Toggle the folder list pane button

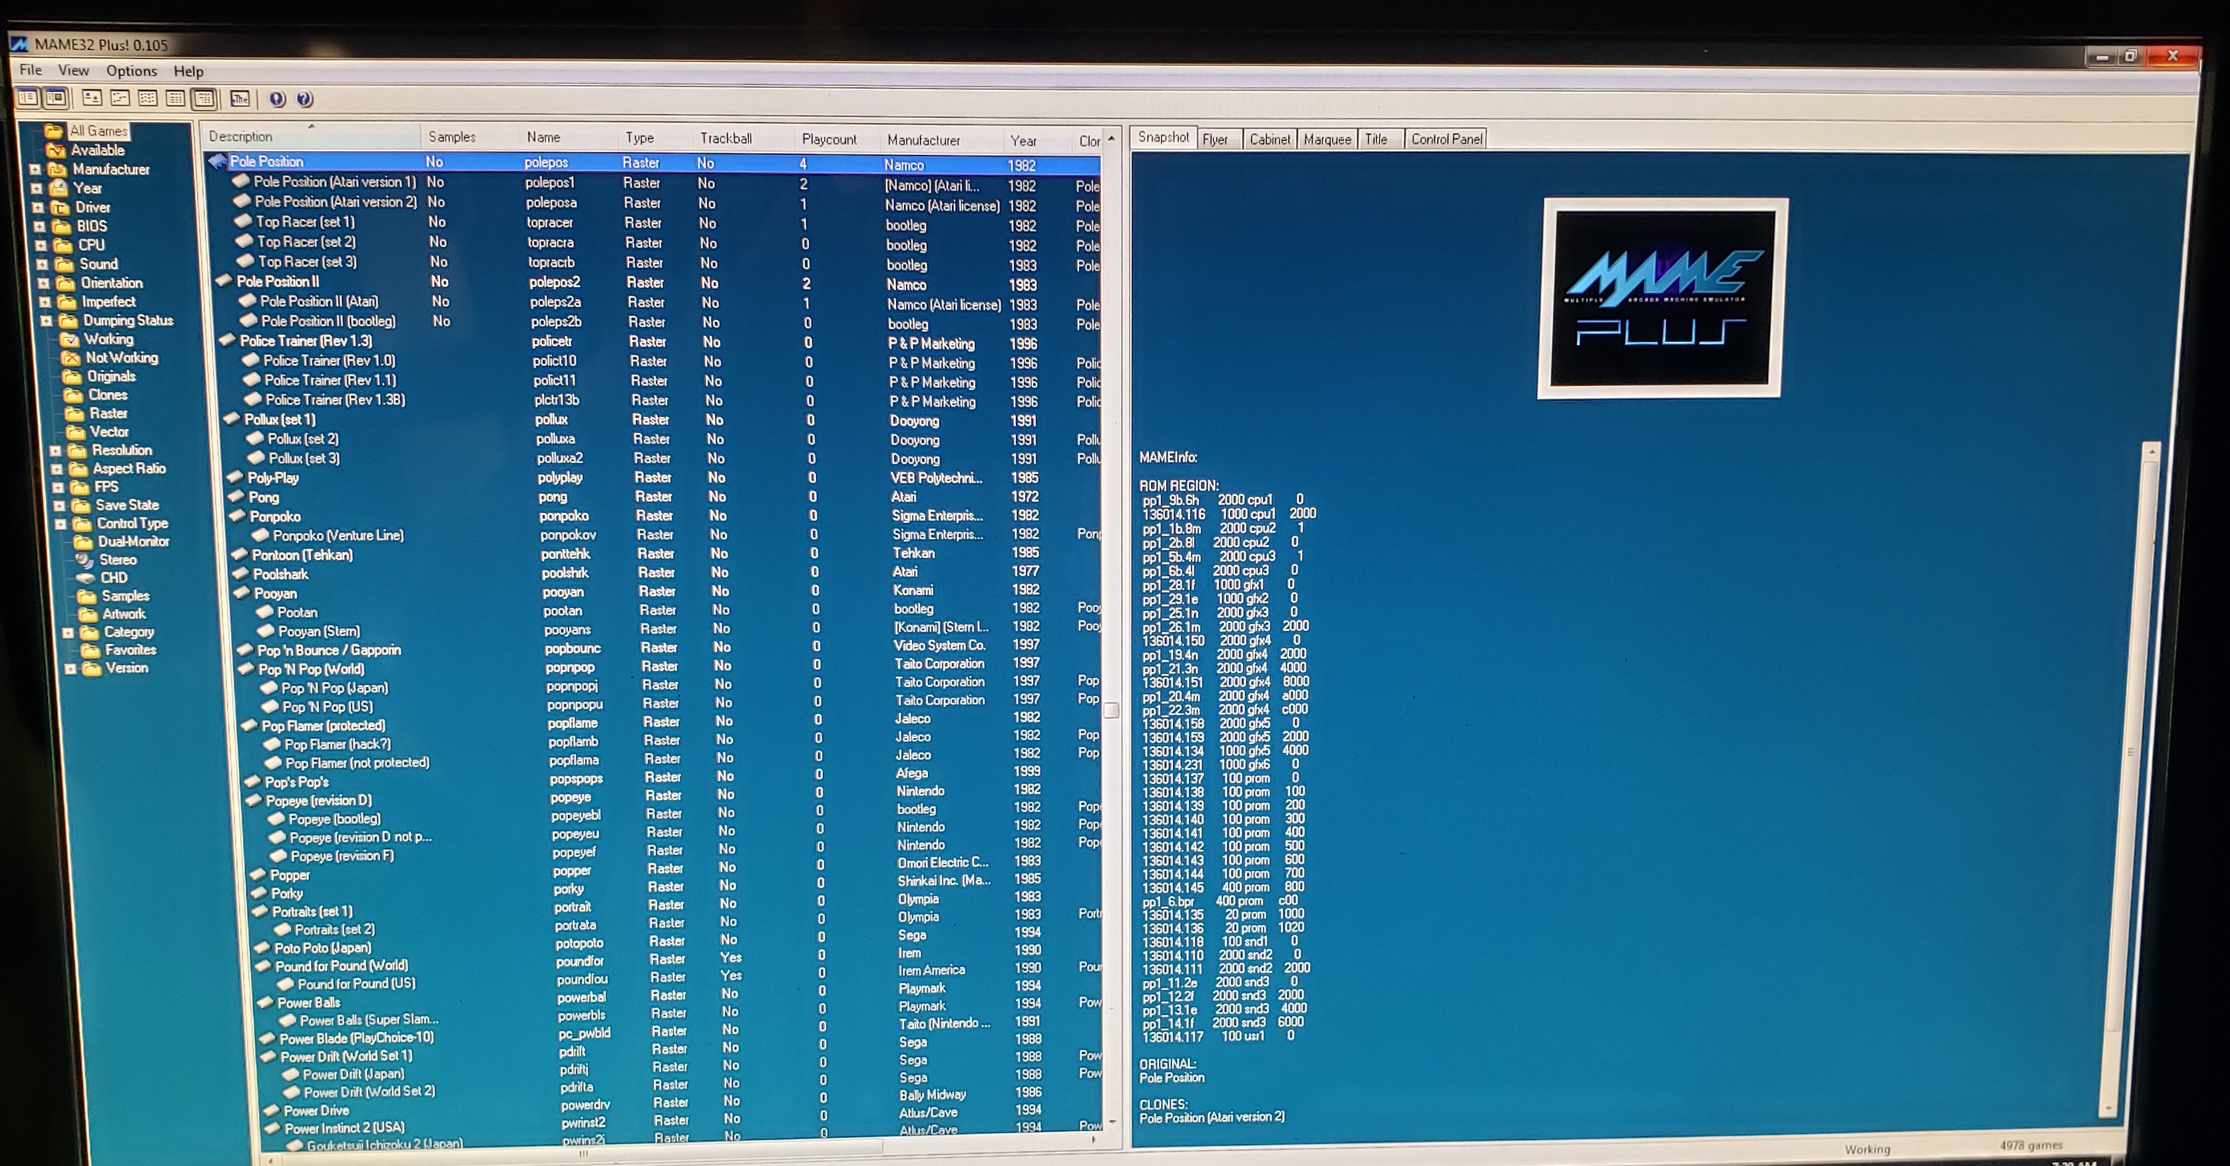click(x=28, y=98)
